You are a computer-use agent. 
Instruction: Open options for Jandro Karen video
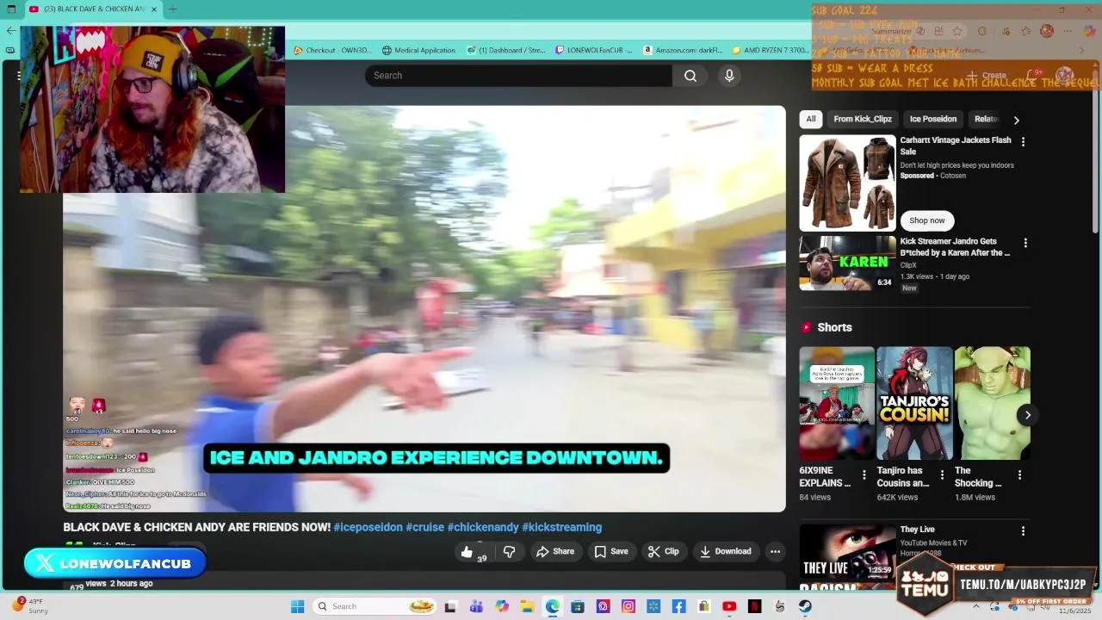[1025, 243]
